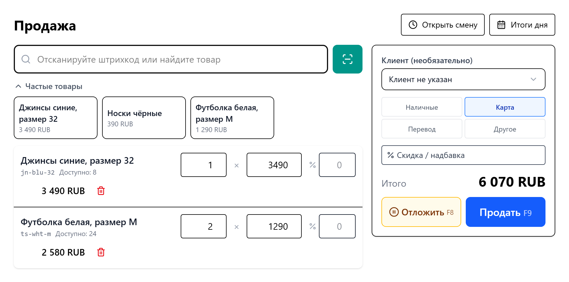Select Перевод payment method

click(x=422, y=129)
